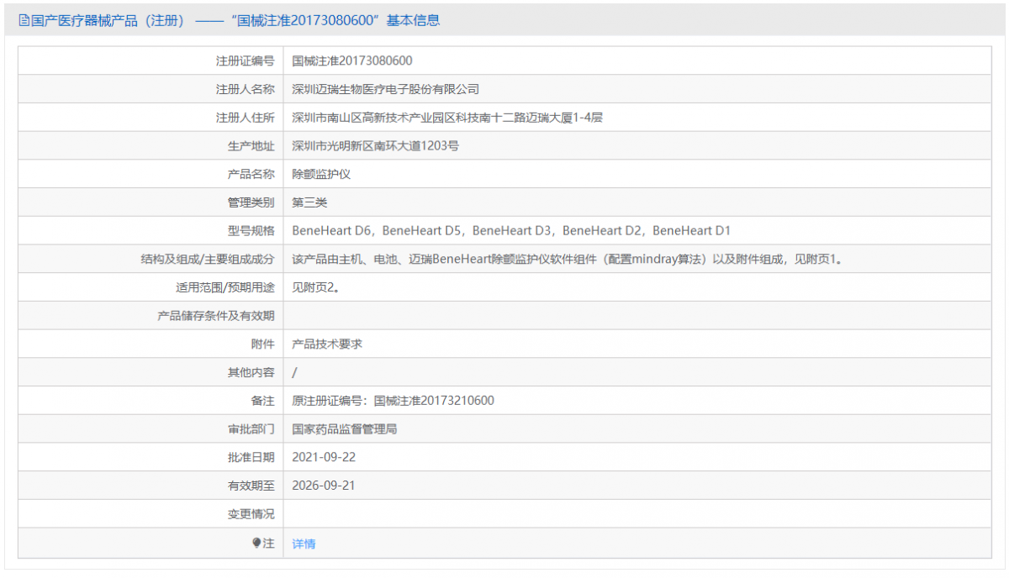Click the lightbulb icon beside 注
Screen dimensions: 1009x578
click(256, 543)
